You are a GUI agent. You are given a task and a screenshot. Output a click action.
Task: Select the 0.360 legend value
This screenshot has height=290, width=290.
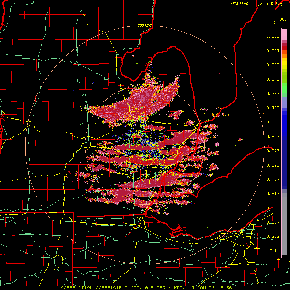point(273,208)
